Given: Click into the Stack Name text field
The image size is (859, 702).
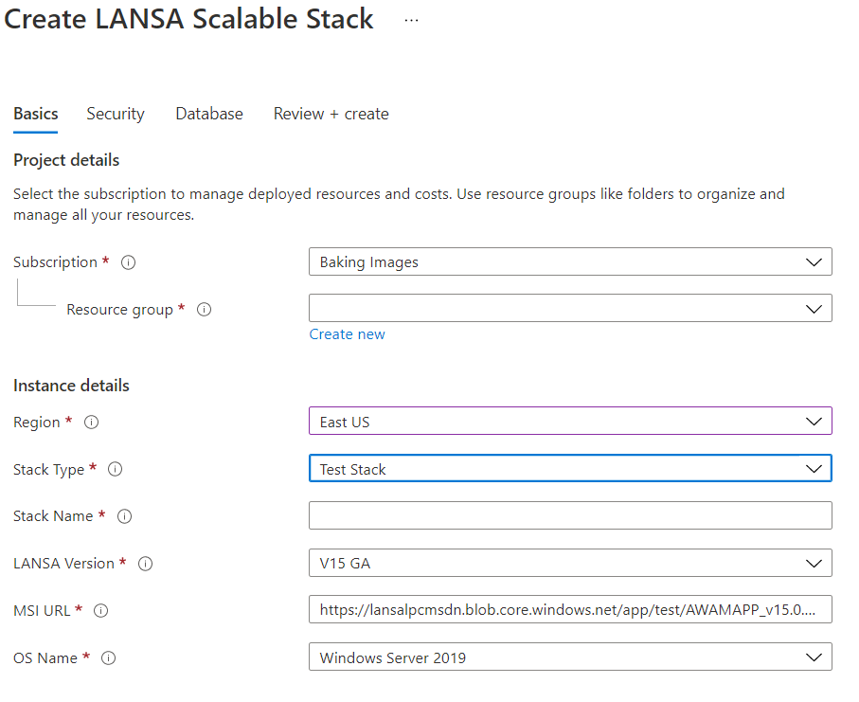Looking at the screenshot, I should pos(570,515).
